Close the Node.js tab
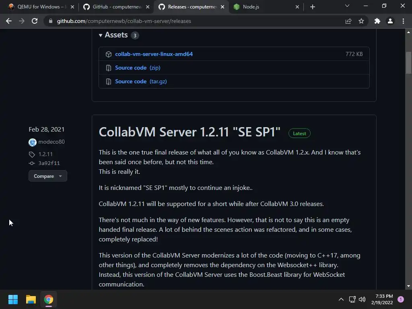This screenshot has height=309, width=412. (297, 7)
